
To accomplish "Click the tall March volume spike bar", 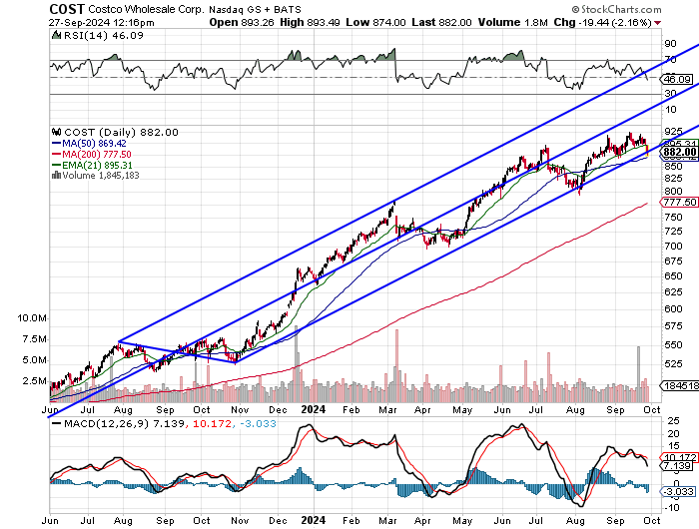I will click(396, 365).
